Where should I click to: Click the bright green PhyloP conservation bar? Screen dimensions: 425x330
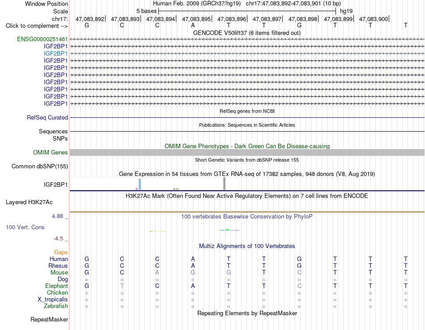[x=227, y=230]
